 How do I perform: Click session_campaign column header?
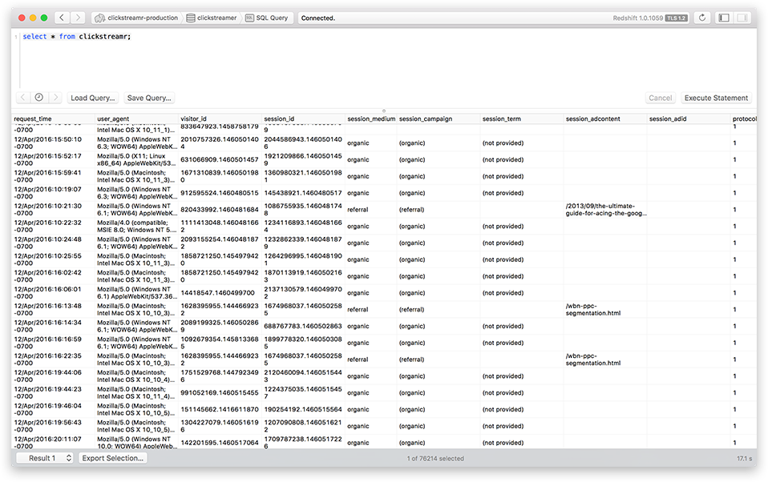point(439,119)
